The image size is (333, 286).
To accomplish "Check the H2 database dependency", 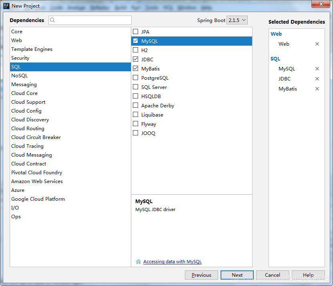I will 136,50.
